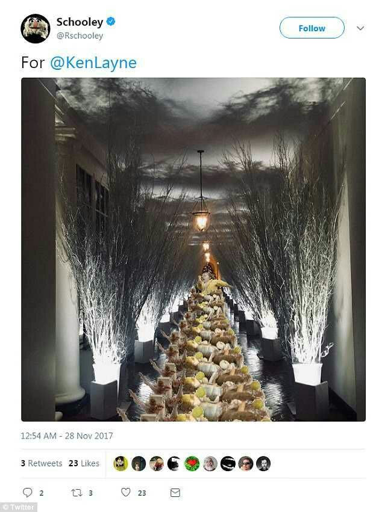This screenshot has width=382, height=512.
Task: Click the blue verified badge
Action: (x=111, y=22)
